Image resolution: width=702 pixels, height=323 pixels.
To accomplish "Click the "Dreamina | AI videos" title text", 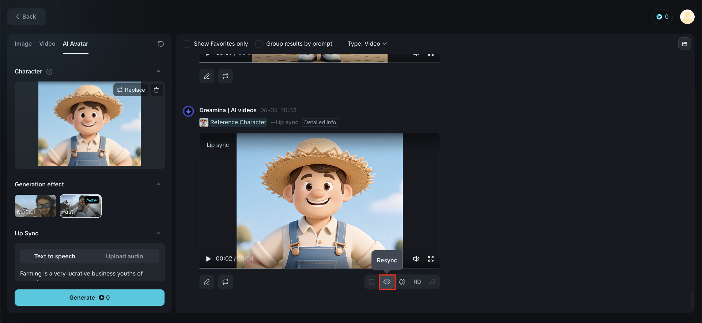I will pyautogui.click(x=228, y=110).
